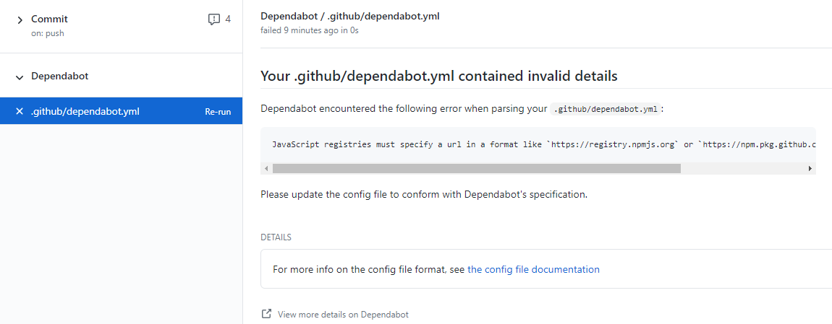
Task: Re-run the .github/dependabot.yml check
Action: coord(218,112)
